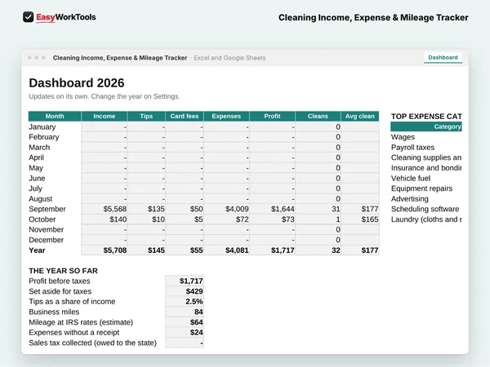
Task: Click yearly expenses total $4,081
Action: (226, 250)
